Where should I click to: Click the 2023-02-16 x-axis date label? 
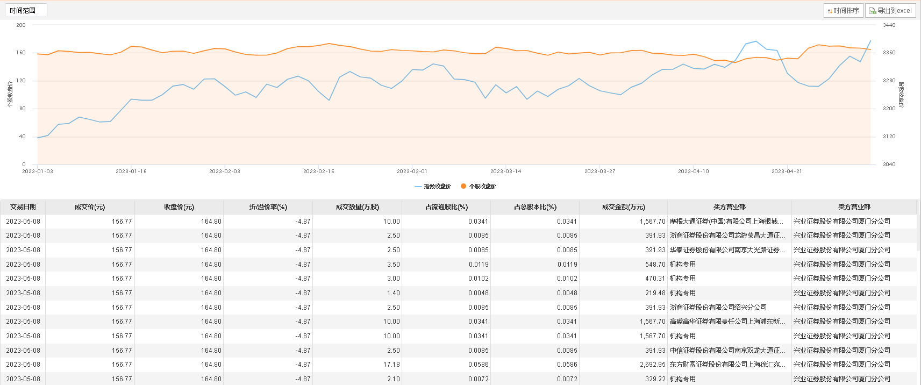pos(318,172)
